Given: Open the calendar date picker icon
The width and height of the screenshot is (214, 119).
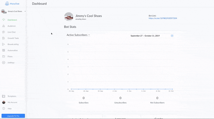Looking at the screenshot, I should point(172,36).
